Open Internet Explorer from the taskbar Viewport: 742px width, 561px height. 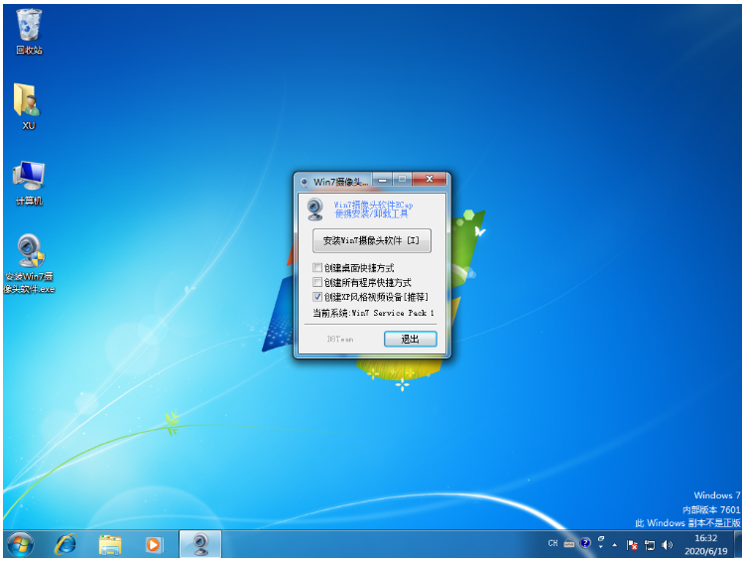(66, 544)
